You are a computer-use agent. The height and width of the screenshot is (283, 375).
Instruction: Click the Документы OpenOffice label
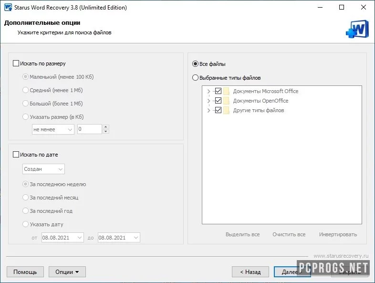[x=260, y=101]
